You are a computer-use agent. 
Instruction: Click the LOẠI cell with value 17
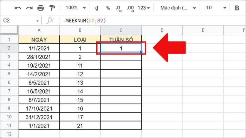(80, 117)
